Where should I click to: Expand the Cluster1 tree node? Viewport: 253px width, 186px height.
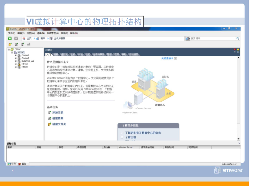point(15,55)
